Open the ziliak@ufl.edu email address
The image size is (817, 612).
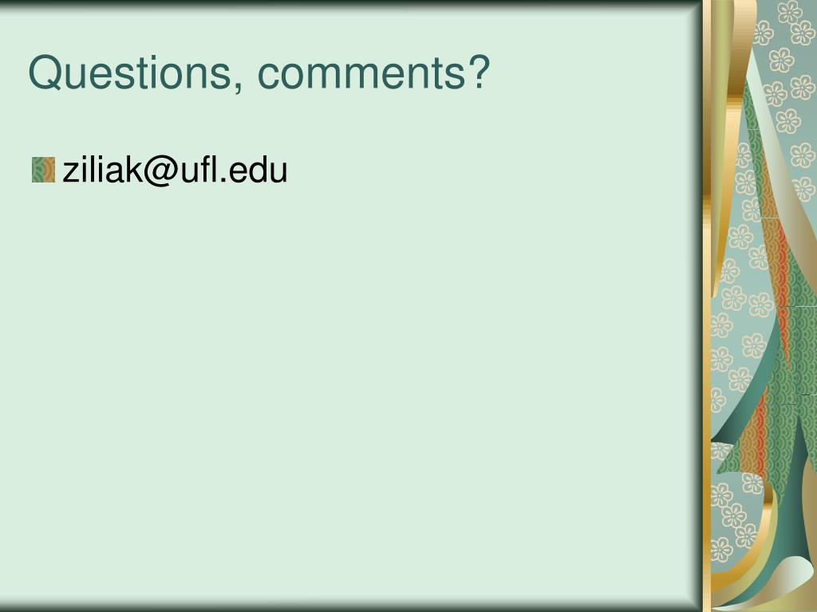pos(175,171)
